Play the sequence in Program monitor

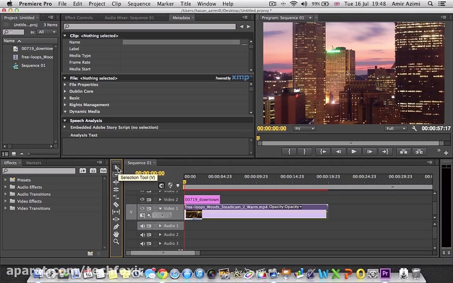(x=354, y=151)
